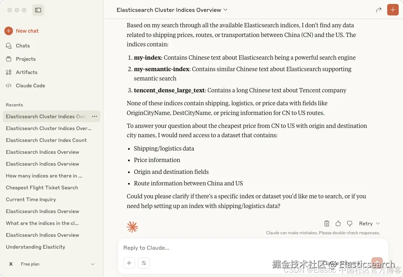The image size is (403, 277).
Task: Open the Projects section
Action: [20, 59]
